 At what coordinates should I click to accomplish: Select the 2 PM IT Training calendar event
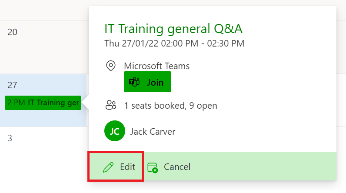(43, 103)
